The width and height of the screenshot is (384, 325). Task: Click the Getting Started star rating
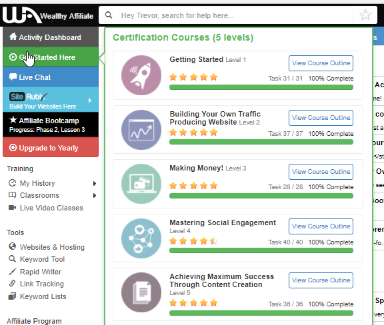(x=193, y=77)
